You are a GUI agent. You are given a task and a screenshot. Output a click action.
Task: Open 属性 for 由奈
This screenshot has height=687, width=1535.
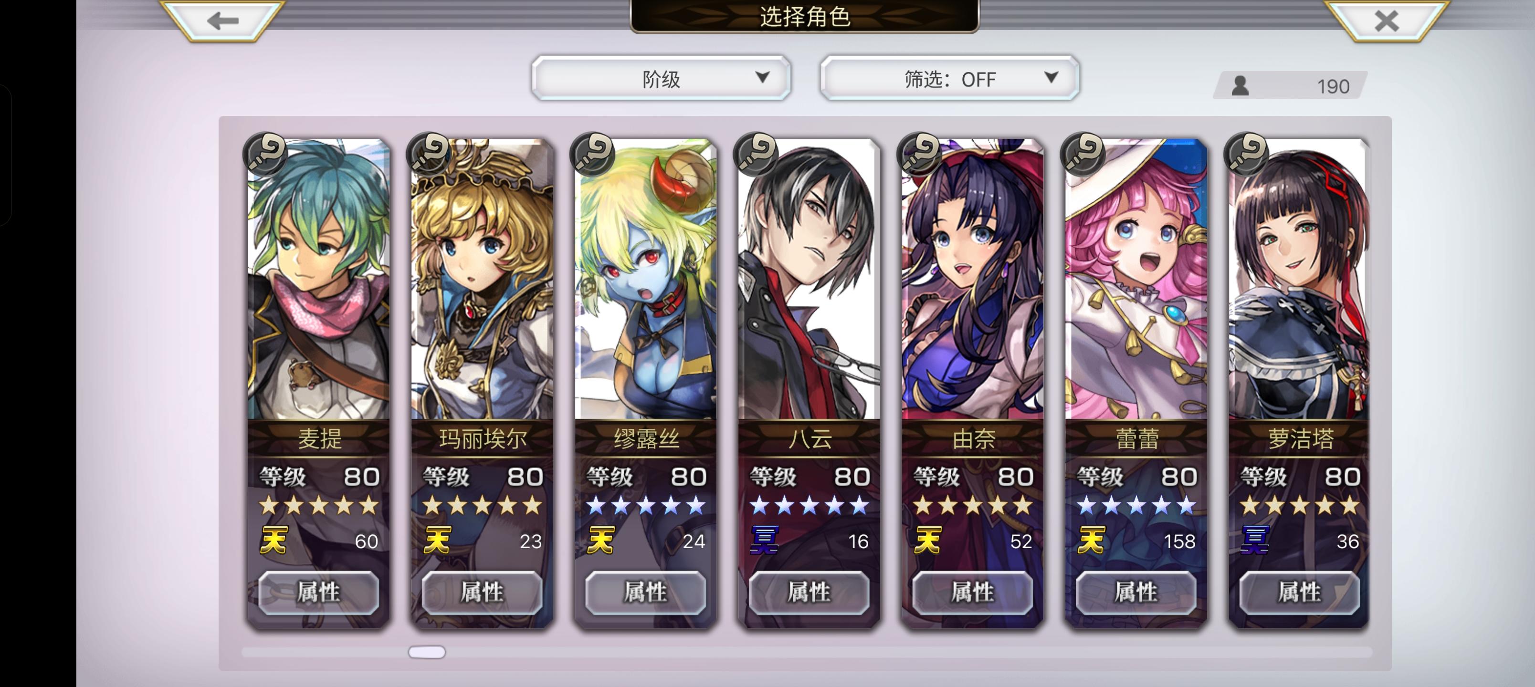972,592
